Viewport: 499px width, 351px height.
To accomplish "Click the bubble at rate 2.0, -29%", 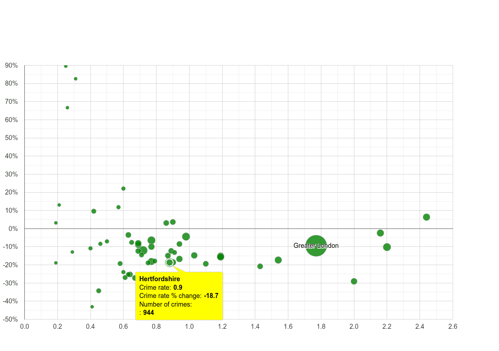I will coord(354,282).
